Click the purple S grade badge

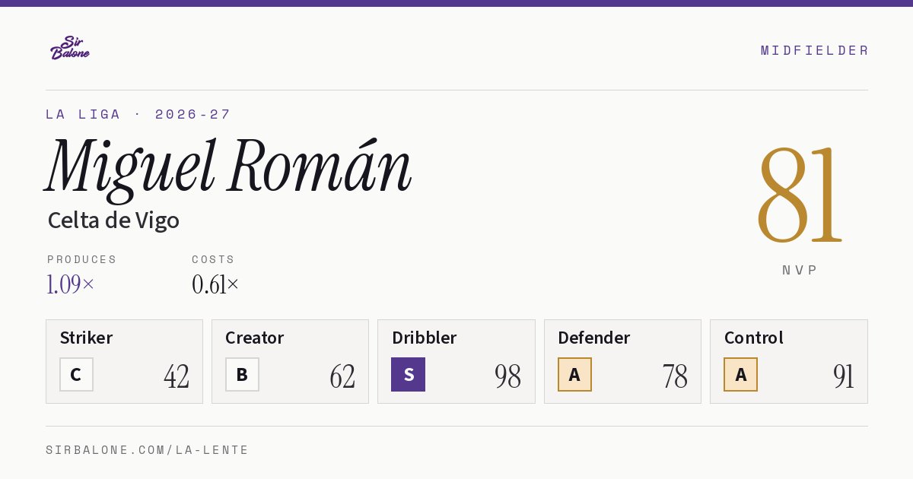[408, 374]
